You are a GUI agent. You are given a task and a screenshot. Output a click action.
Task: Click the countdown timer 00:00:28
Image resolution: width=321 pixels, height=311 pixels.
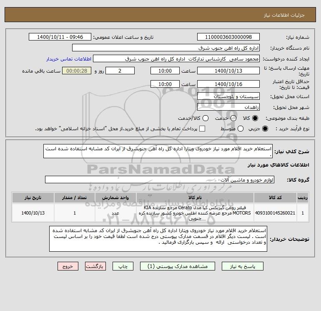pos(77,71)
